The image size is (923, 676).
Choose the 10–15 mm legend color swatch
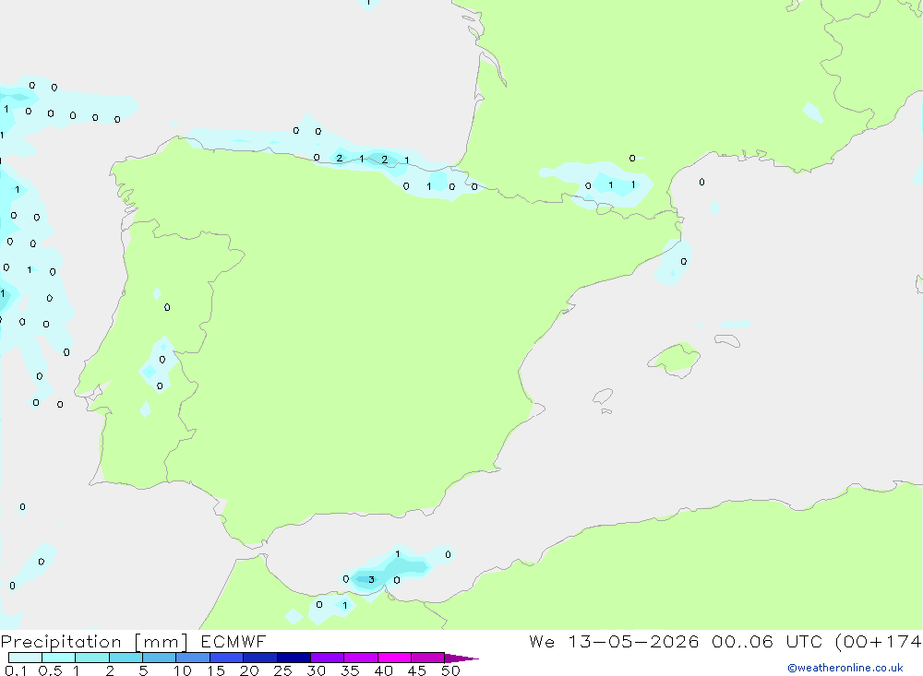tap(193, 658)
